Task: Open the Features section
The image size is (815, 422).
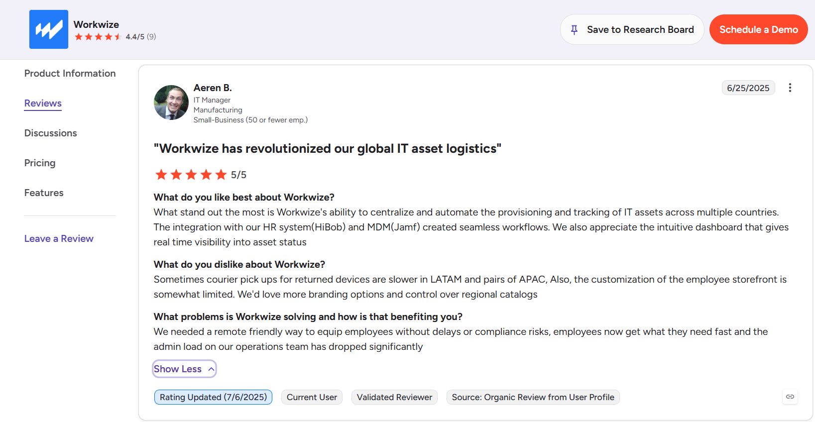Action: [44, 193]
